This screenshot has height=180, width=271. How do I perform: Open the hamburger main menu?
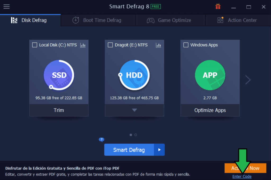click(x=7, y=7)
